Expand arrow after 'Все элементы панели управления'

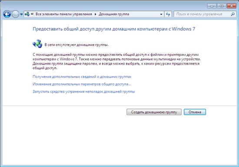coord(96,14)
